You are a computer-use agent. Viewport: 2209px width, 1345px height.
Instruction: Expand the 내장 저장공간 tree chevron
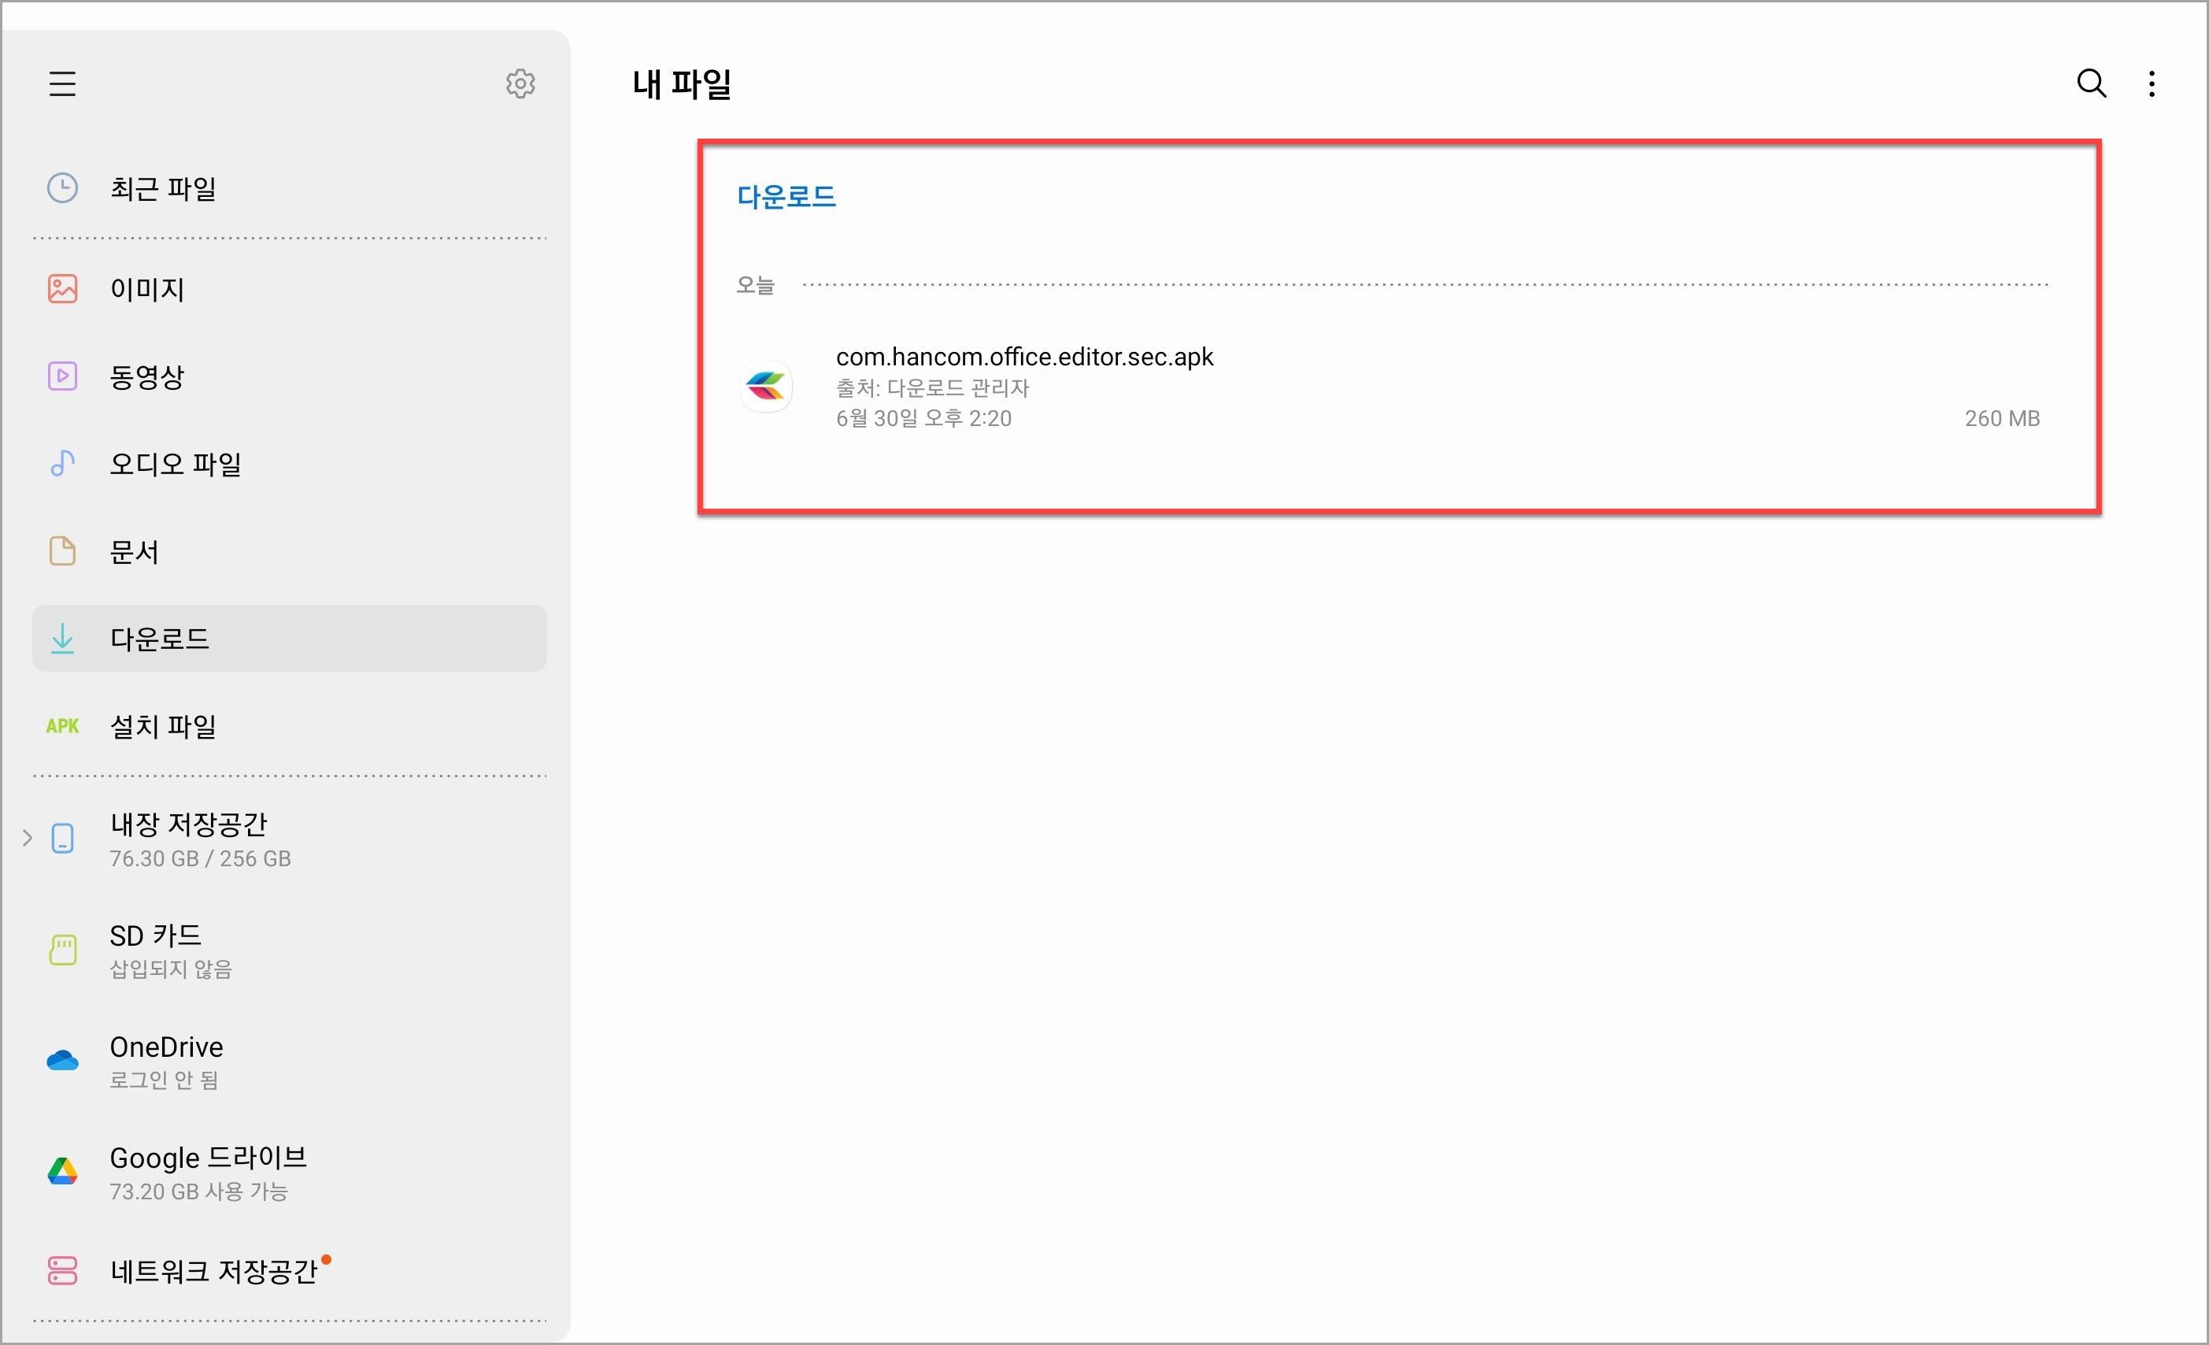point(27,839)
